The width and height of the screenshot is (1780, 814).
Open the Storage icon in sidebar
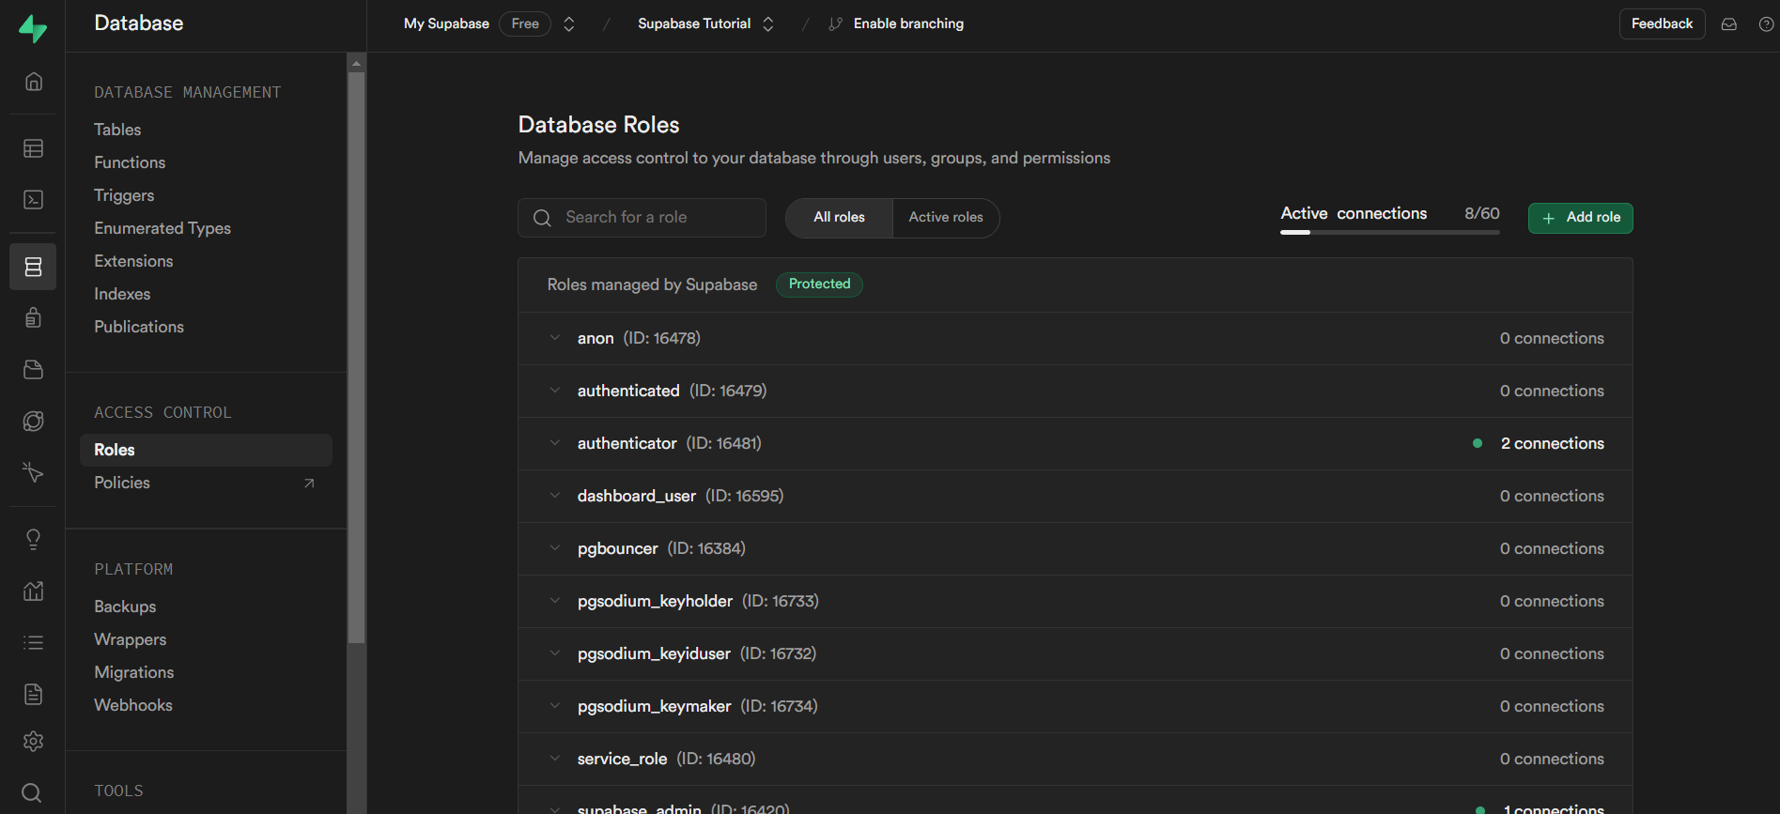(x=33, y=369)
